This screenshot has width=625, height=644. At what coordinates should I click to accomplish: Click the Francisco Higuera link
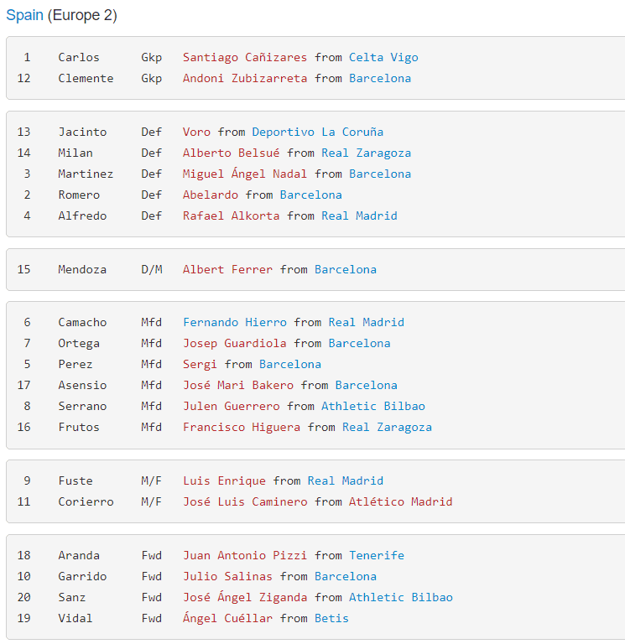pyautogui.click(x=242, y=427)
